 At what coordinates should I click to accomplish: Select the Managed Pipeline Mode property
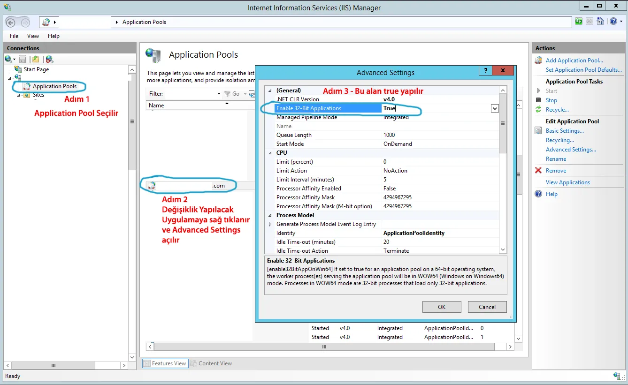pos(382,117)
